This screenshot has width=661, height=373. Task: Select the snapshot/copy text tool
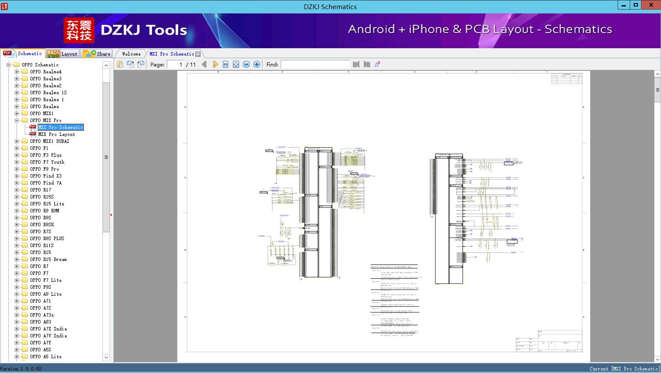coord(120,64)
